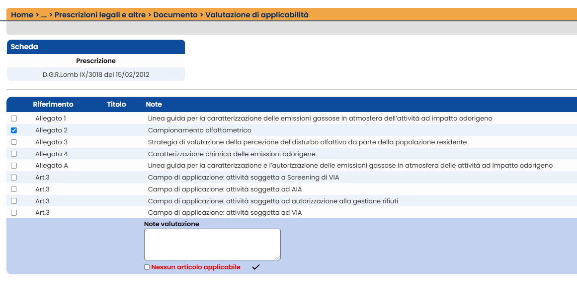The width and height of the screenshot is (577, 306).
Task: Select the Allegato 3 checkbox
Action: 14,142
